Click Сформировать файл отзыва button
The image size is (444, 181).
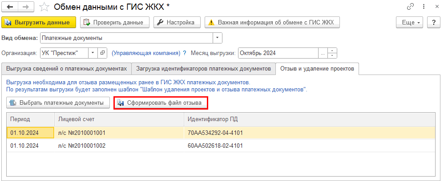click(160, 103)
